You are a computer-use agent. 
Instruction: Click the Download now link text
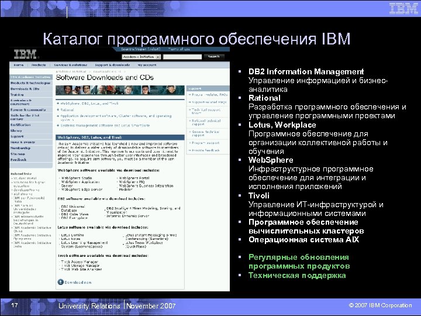(x=78, y=283)
